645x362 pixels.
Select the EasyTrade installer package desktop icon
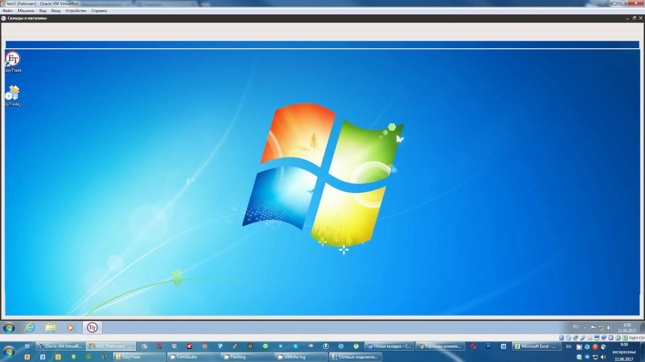coord(14,96)
